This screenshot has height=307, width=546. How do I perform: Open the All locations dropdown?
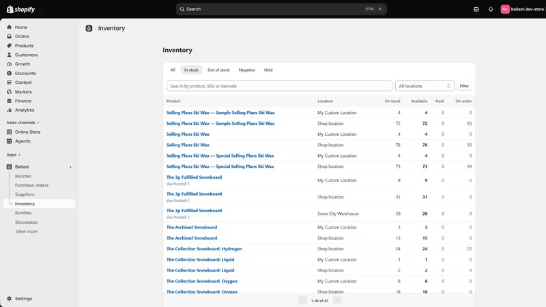(425, 86)
